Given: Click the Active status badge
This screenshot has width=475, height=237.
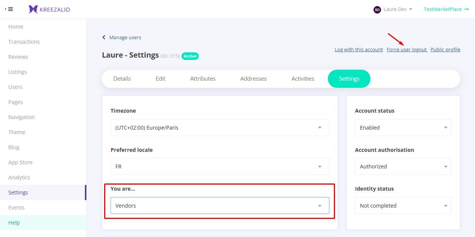Looking at the screenshot, I should tap(190, 56).
